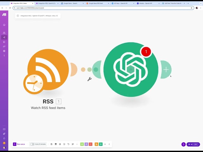Open a new browser tab with plus
This screenshot has height=152, width=203.
point(188,3)
